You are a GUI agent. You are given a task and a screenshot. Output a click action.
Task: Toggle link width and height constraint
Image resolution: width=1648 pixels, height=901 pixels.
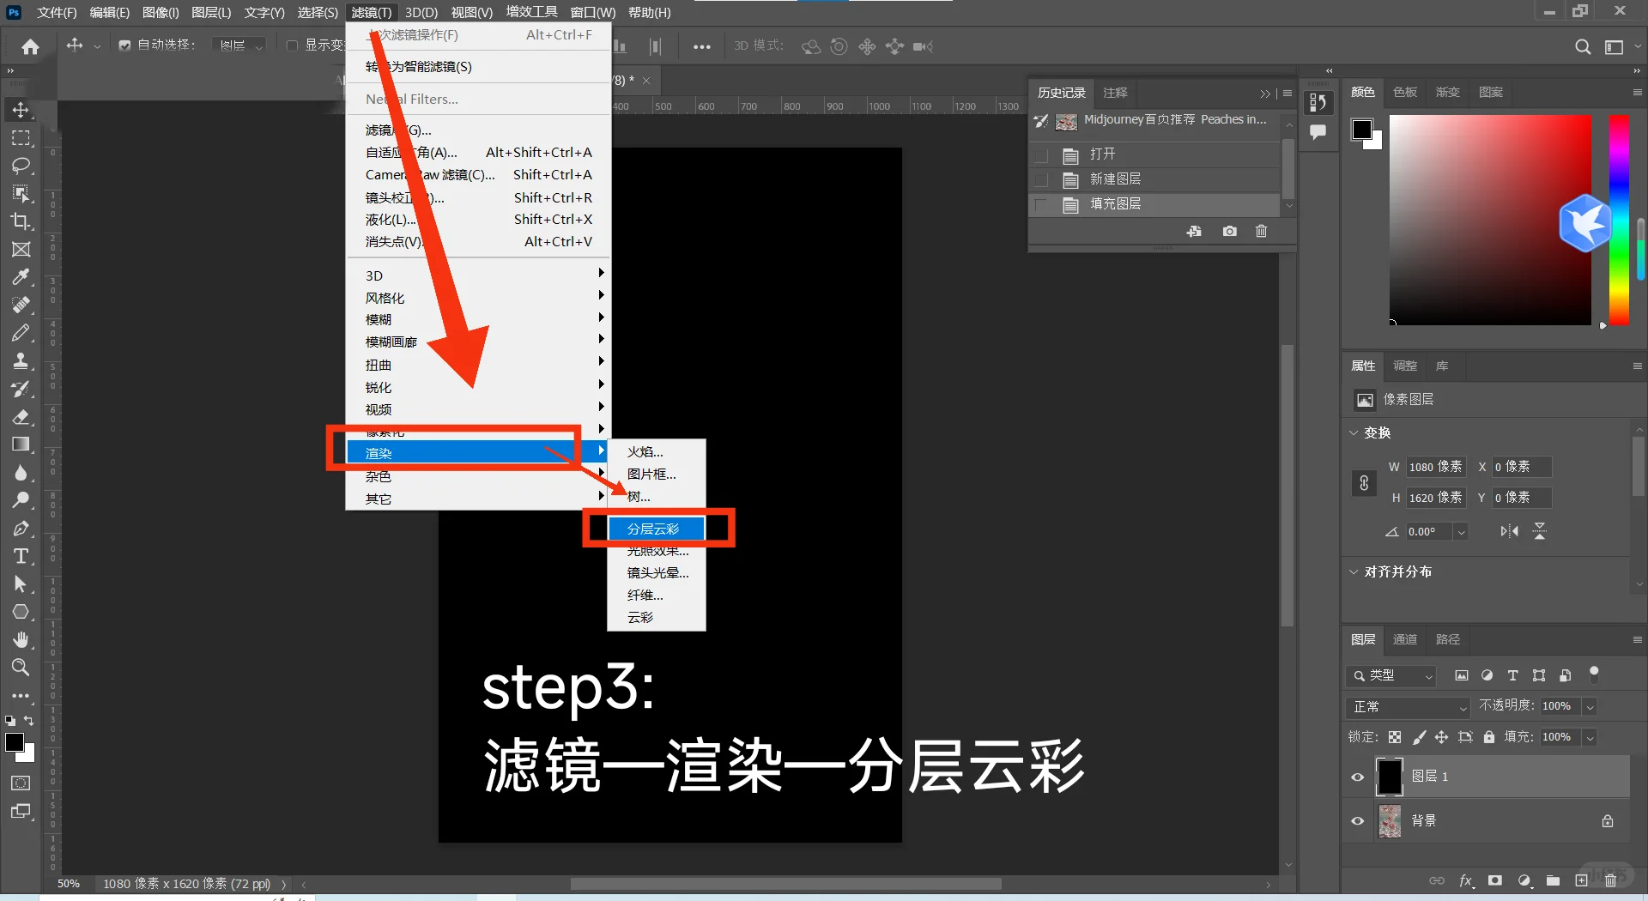pyautogui.click(x=1364, y=483)
